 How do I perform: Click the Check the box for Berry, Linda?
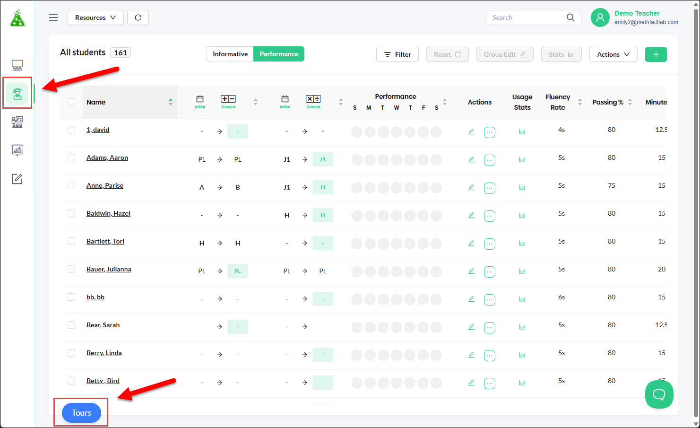click(x=71, y=353)
